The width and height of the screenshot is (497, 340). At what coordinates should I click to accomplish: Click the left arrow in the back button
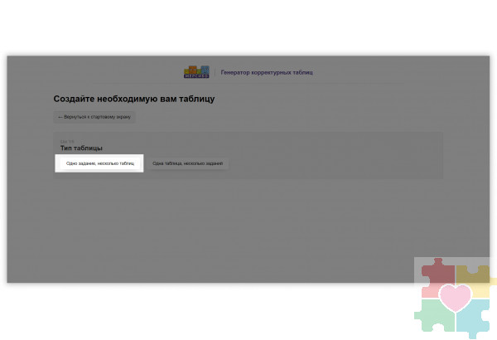click(x=60, y=117)
